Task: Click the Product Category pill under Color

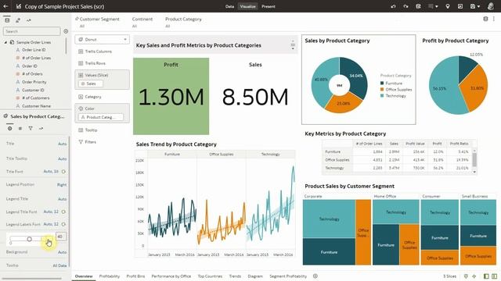Action: click(101, 117)
